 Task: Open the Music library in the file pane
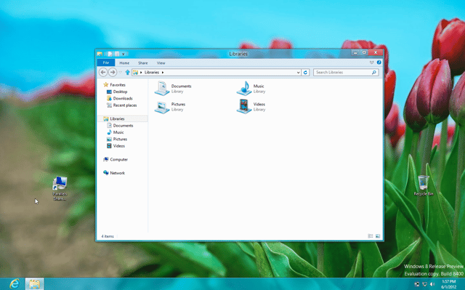pos(251,89)
